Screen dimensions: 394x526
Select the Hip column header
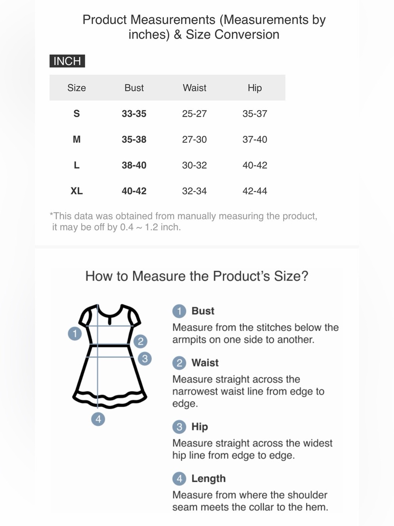click(255, 88)
